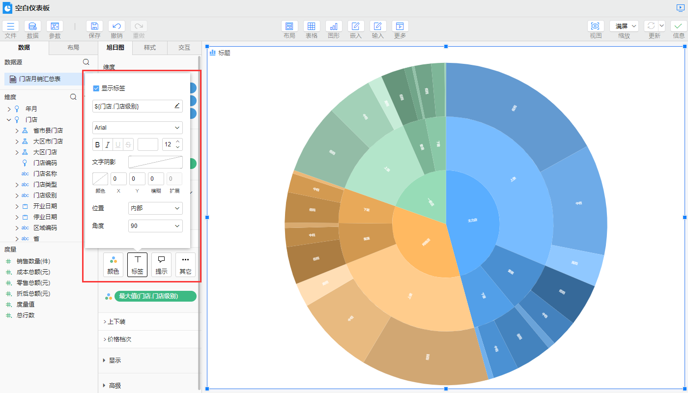The width and height of the screenshot is (688, 393).
Task: Open the Data (数据) toolbar icon
Action: click(32, 27)
